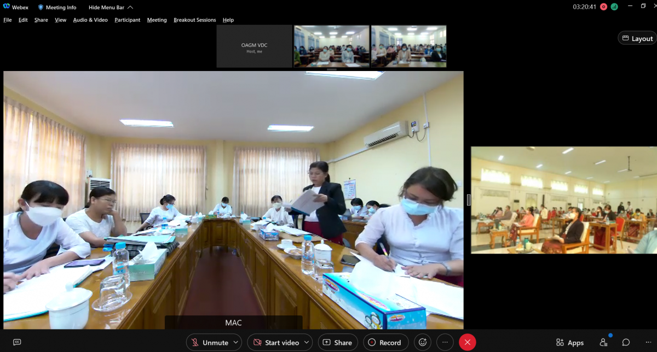Select the OAGM VDC host thumbnail
The image size is (657, 352).
click(254, 46)
